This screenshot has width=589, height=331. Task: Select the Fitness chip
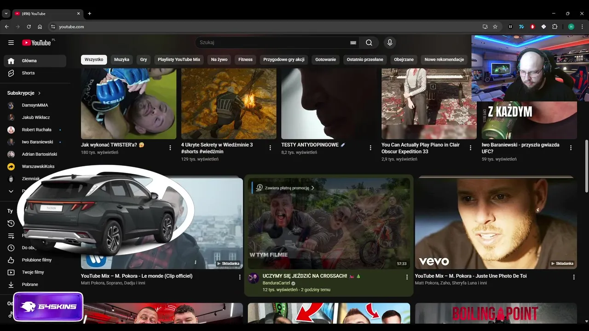(245, 60)
